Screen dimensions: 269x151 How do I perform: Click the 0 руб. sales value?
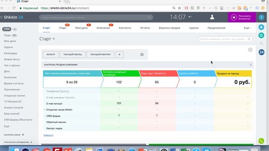(x=242, y=82)
